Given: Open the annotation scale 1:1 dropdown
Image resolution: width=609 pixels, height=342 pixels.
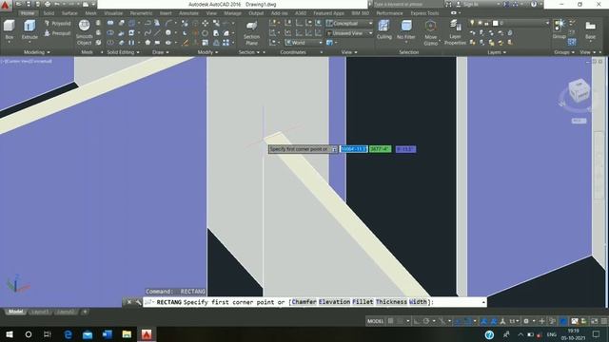Looking at the screenshot, I should coord(514,321).
